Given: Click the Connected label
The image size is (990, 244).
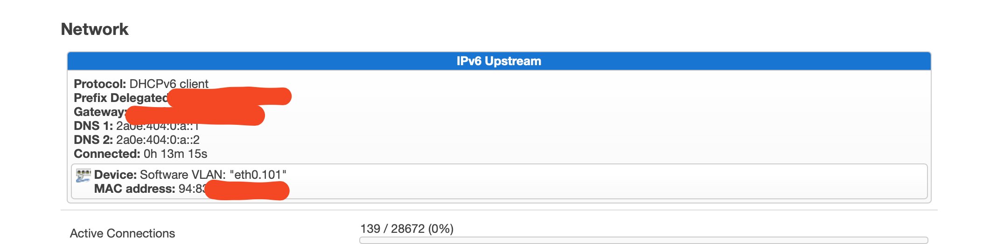Looking at the screenshot, I should coord(107,154).
